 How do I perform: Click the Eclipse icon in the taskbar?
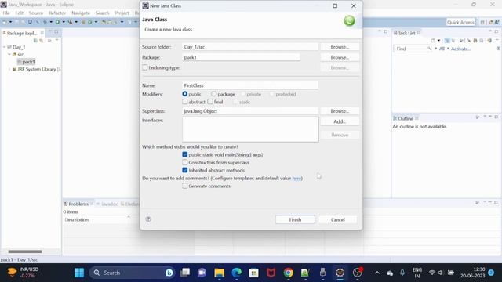tap(340, 273)
